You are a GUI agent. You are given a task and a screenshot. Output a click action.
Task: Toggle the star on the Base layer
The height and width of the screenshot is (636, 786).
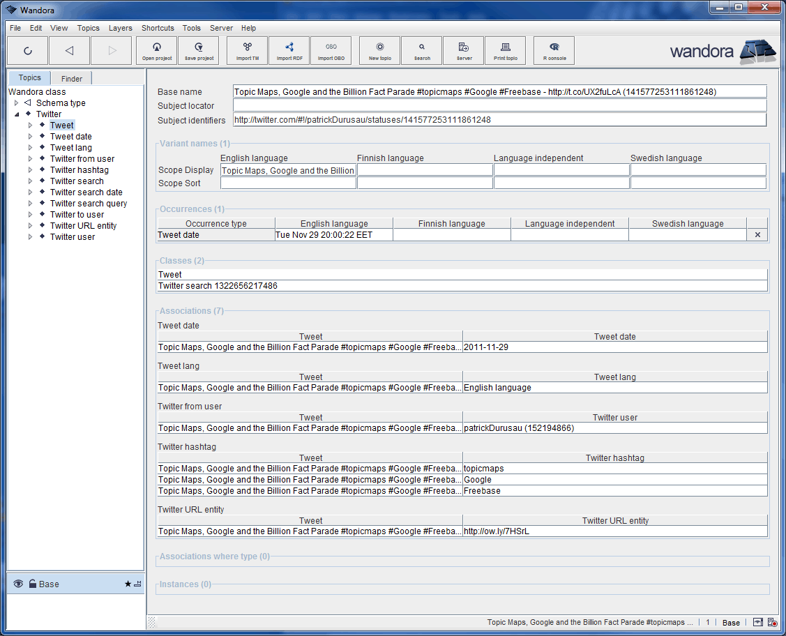point(128,584)
